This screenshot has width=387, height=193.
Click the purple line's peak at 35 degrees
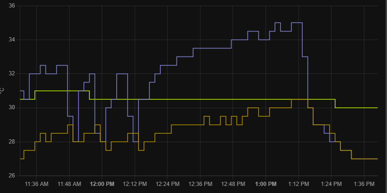[x=297, y=23]
